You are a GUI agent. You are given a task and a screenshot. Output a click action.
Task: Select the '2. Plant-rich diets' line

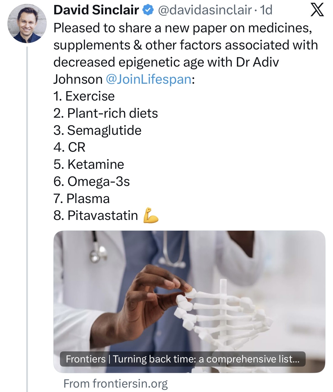pos(106,113)
